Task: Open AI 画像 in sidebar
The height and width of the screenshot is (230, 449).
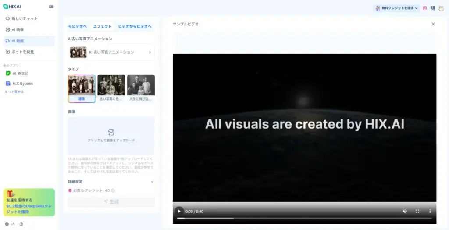Action: 29,29
